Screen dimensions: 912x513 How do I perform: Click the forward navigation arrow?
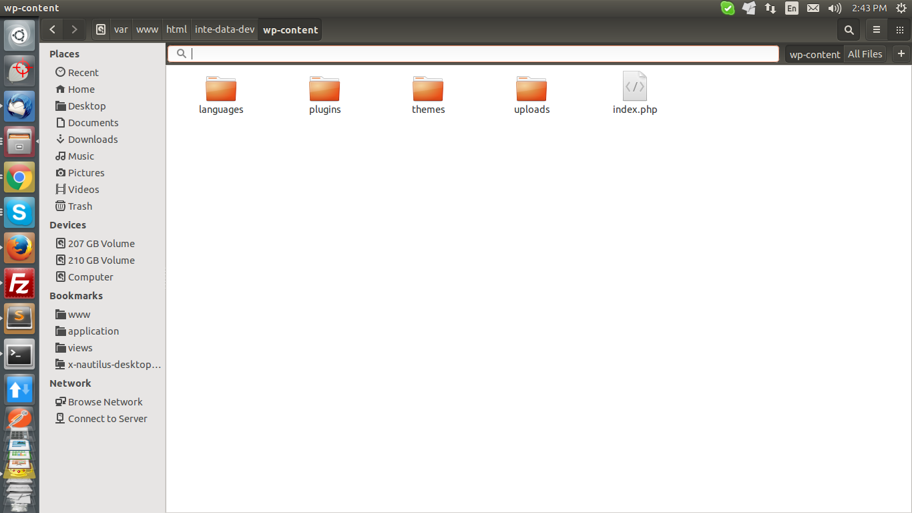coord(74,29)
